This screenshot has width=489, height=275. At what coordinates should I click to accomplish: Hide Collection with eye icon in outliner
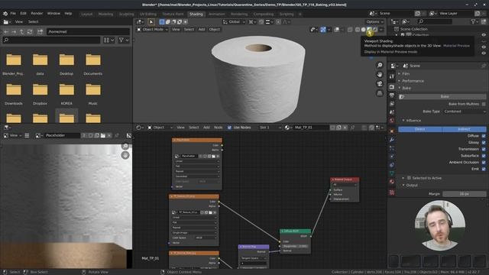click(484, 35)
